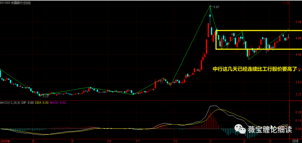The height and width of the screenshot is (143, 302).
Task: Click the MACD(12,26,9) indicator label
Action: [10, 103]
